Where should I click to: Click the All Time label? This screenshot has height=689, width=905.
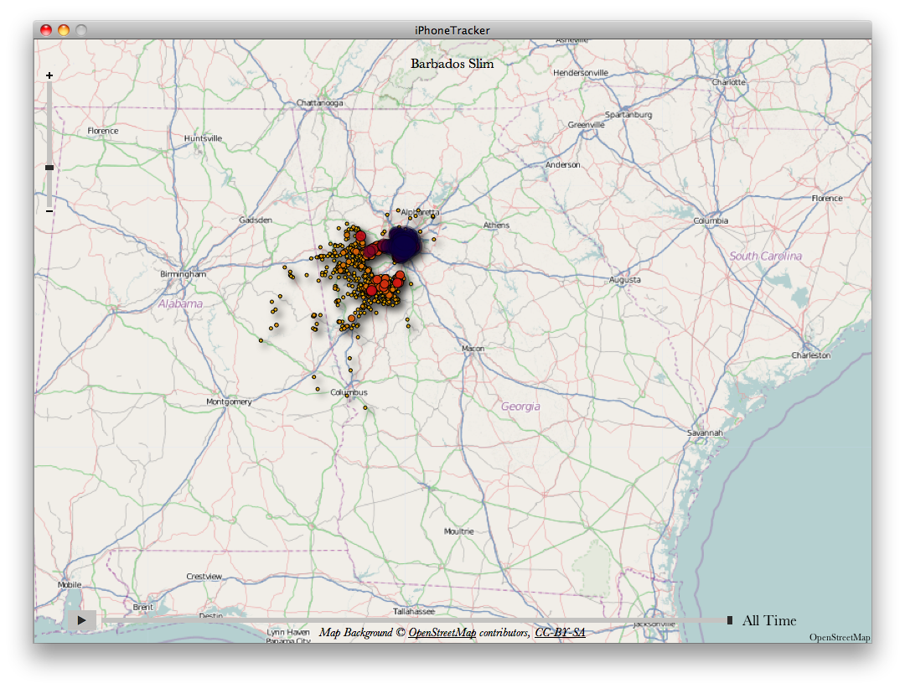point(768,620)
